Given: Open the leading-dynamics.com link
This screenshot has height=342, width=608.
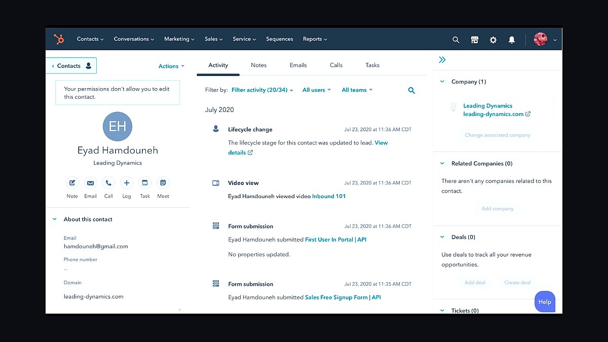Looking at the screenshot, I should 493,114.
